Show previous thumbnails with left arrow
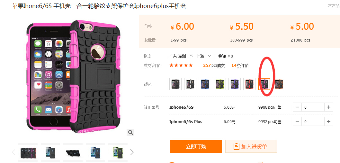This screenshot has height=163, width=340. [x=14, y=152]
